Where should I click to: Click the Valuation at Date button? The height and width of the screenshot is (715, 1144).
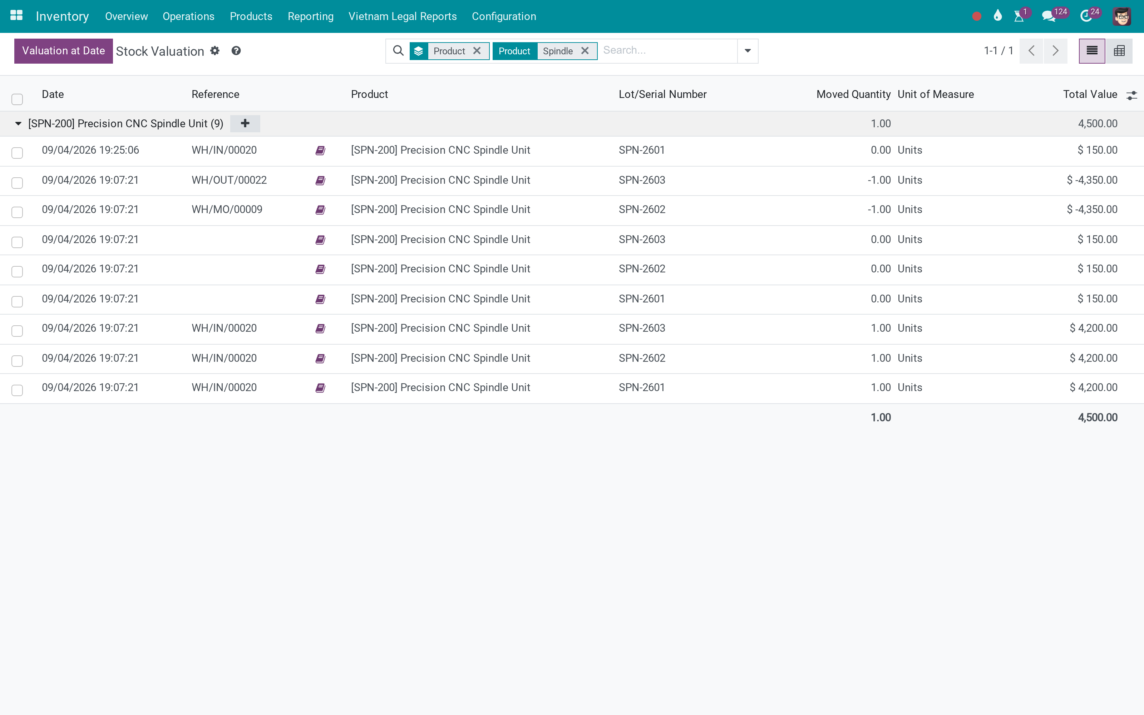63,51
